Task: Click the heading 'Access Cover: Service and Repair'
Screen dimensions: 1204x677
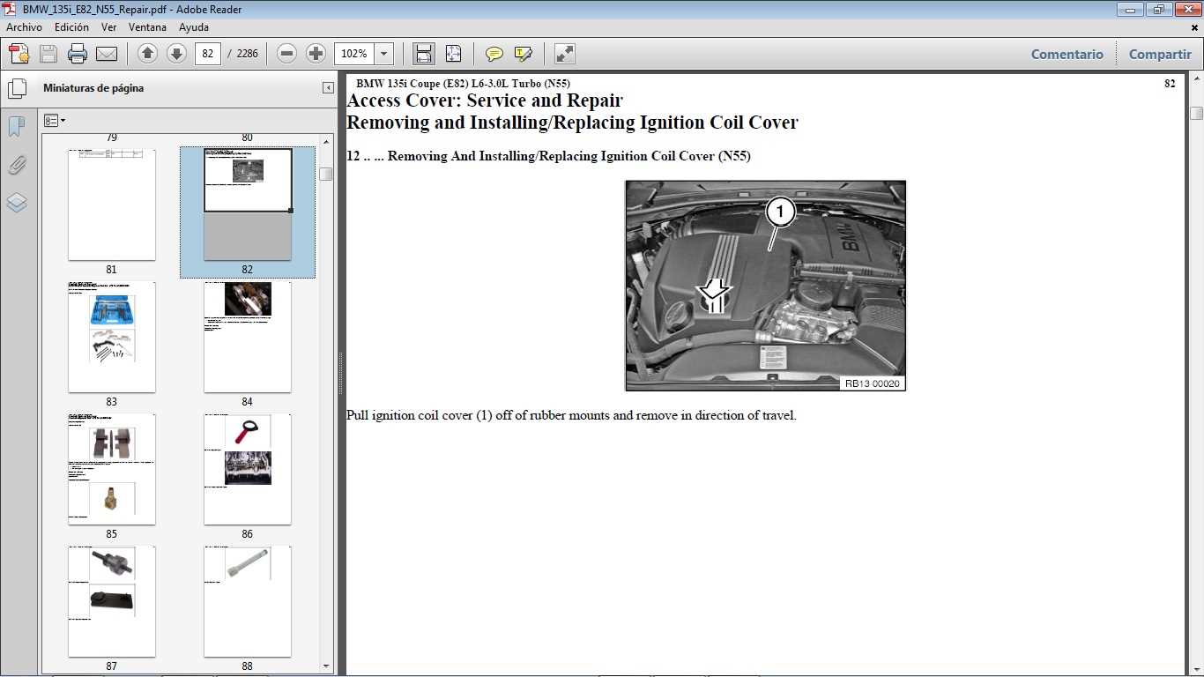Action: 485,100
